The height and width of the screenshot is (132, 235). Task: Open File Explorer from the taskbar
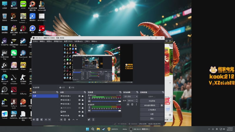pyautogui.click(x=98, y=129)
